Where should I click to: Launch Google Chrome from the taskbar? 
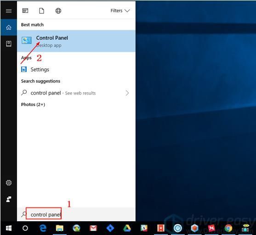pyautogui.click(x=228, y=228)
